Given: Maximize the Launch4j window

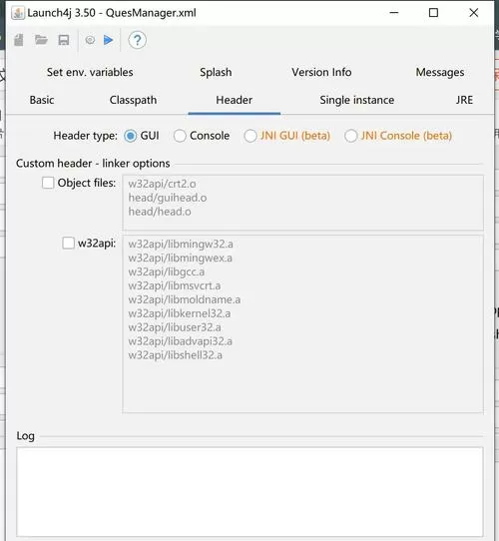Looking at the screenshot, I should pyautogui.click(x=433, y=13).
